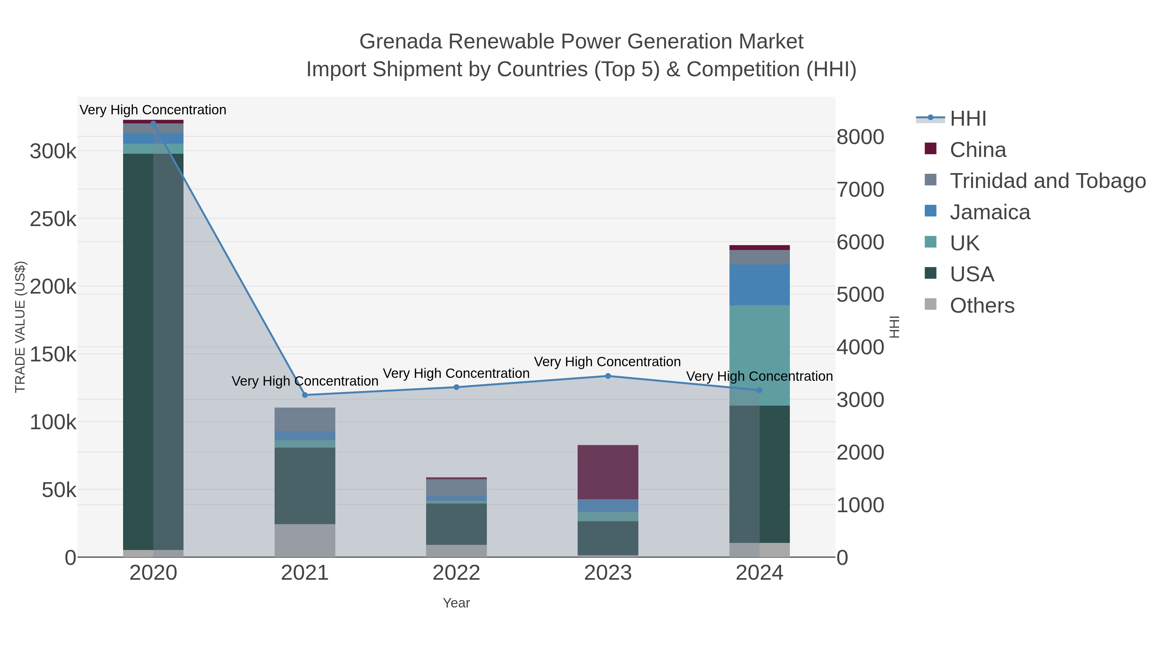Click the UK teal legend swatch

(930, 242)
